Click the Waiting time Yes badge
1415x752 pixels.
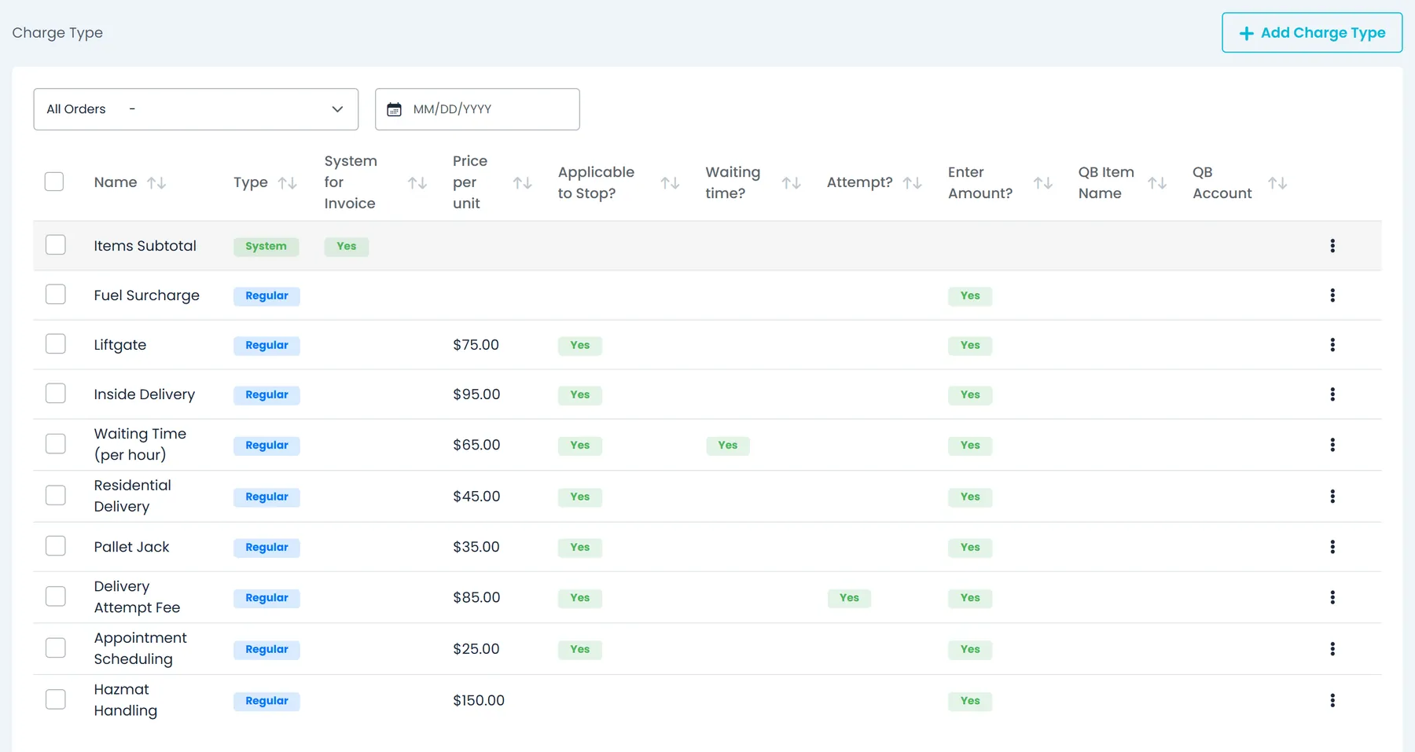[x=728, y=446]
